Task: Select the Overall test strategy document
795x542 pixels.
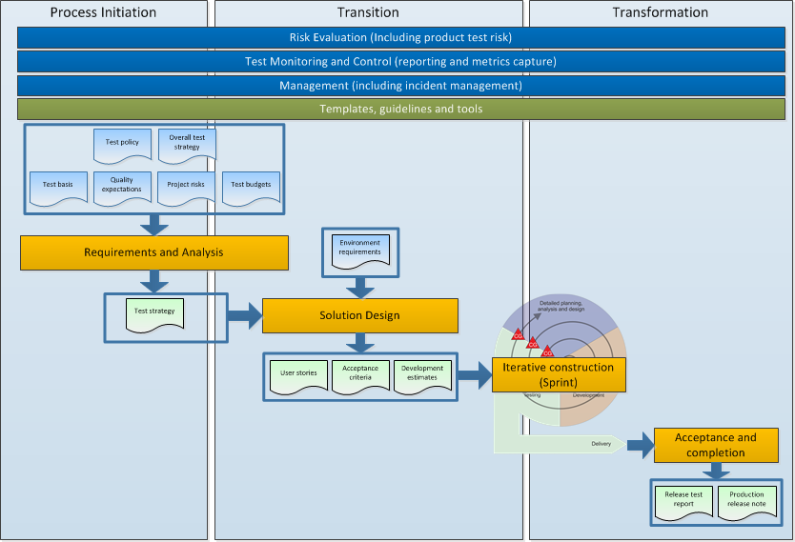Action: click(187, 146)
